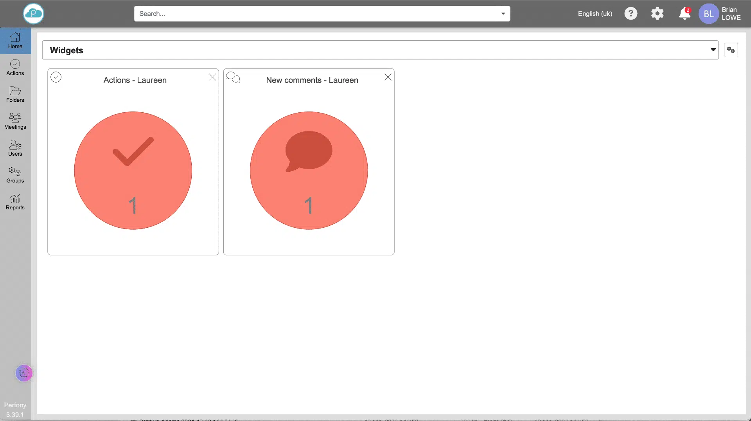751x421 pixels.
Task: Expand the search bar dropdown arrow
Action: (x=503, y=14)
